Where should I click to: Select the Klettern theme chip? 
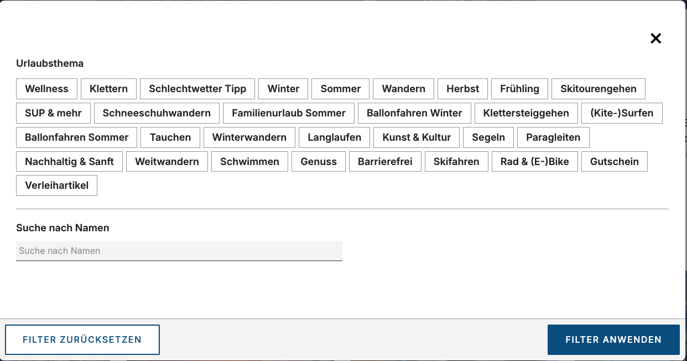click(x=108, y=89)
